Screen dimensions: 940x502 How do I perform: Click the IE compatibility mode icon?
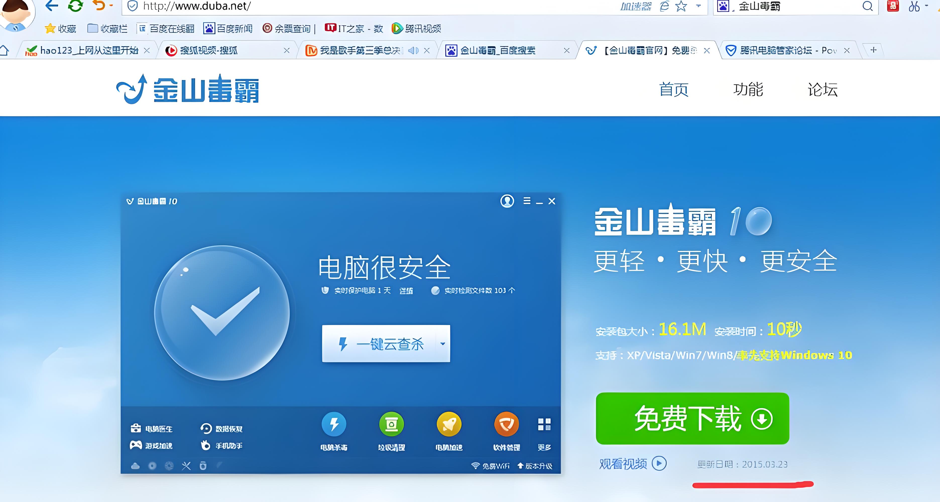pyautogui.click(x=665, y=6)
